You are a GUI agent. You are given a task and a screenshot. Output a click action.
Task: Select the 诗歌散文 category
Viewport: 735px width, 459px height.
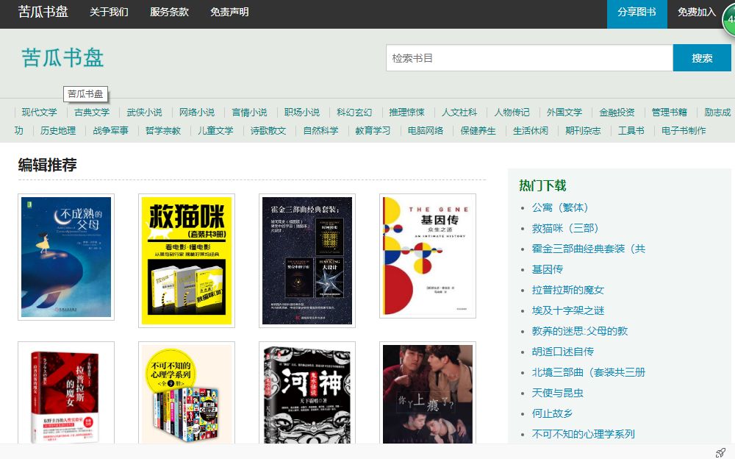pyautogui.click(x=268, y=130)
